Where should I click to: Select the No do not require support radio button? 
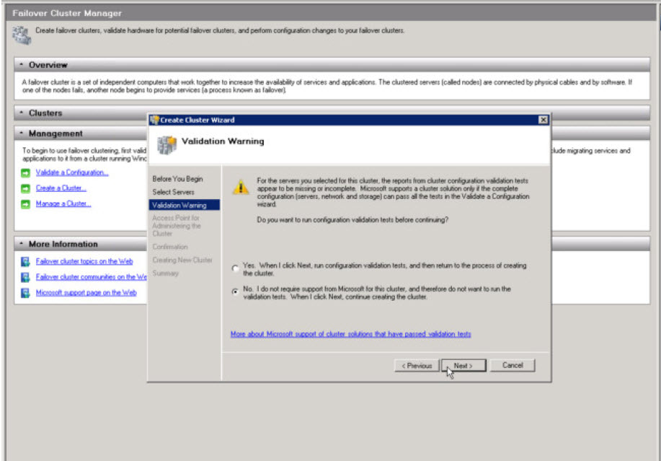(x=235, y=291)
